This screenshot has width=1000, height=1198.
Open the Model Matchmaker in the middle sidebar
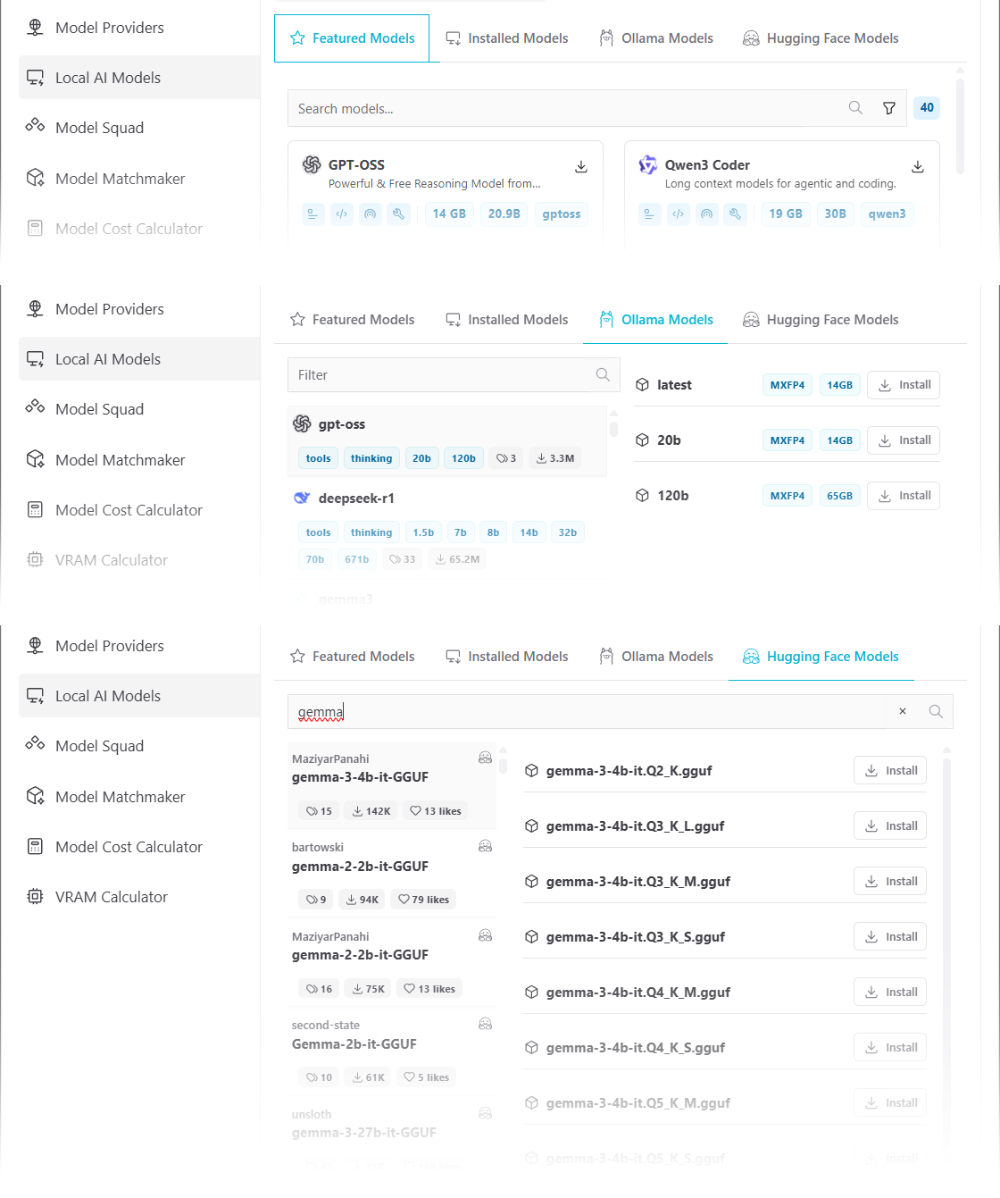(x=120, y=460)
